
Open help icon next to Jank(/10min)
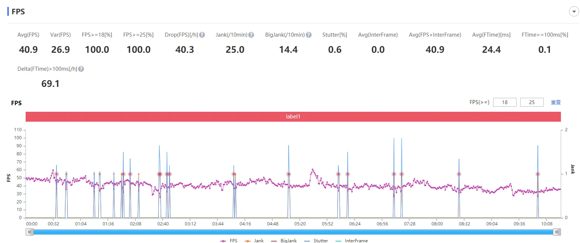[251, 35]
